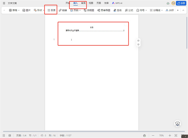The height and width of the screenshot is (138, 188).
Task: Click the cloud sync status icon
Action: (168, 3)
